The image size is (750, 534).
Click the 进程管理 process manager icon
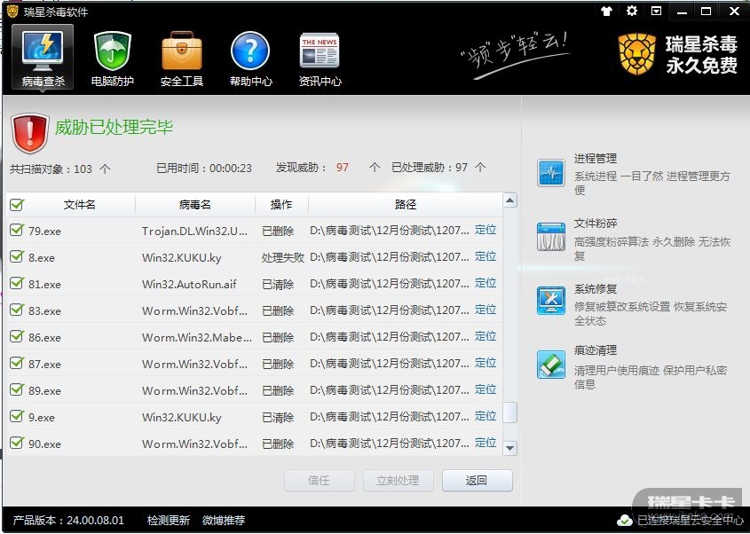tap(551, 173)
